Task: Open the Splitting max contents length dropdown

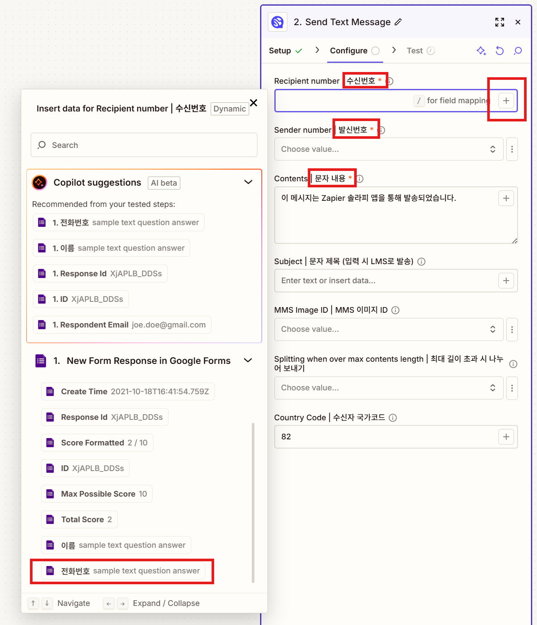Action: point(388,388)
